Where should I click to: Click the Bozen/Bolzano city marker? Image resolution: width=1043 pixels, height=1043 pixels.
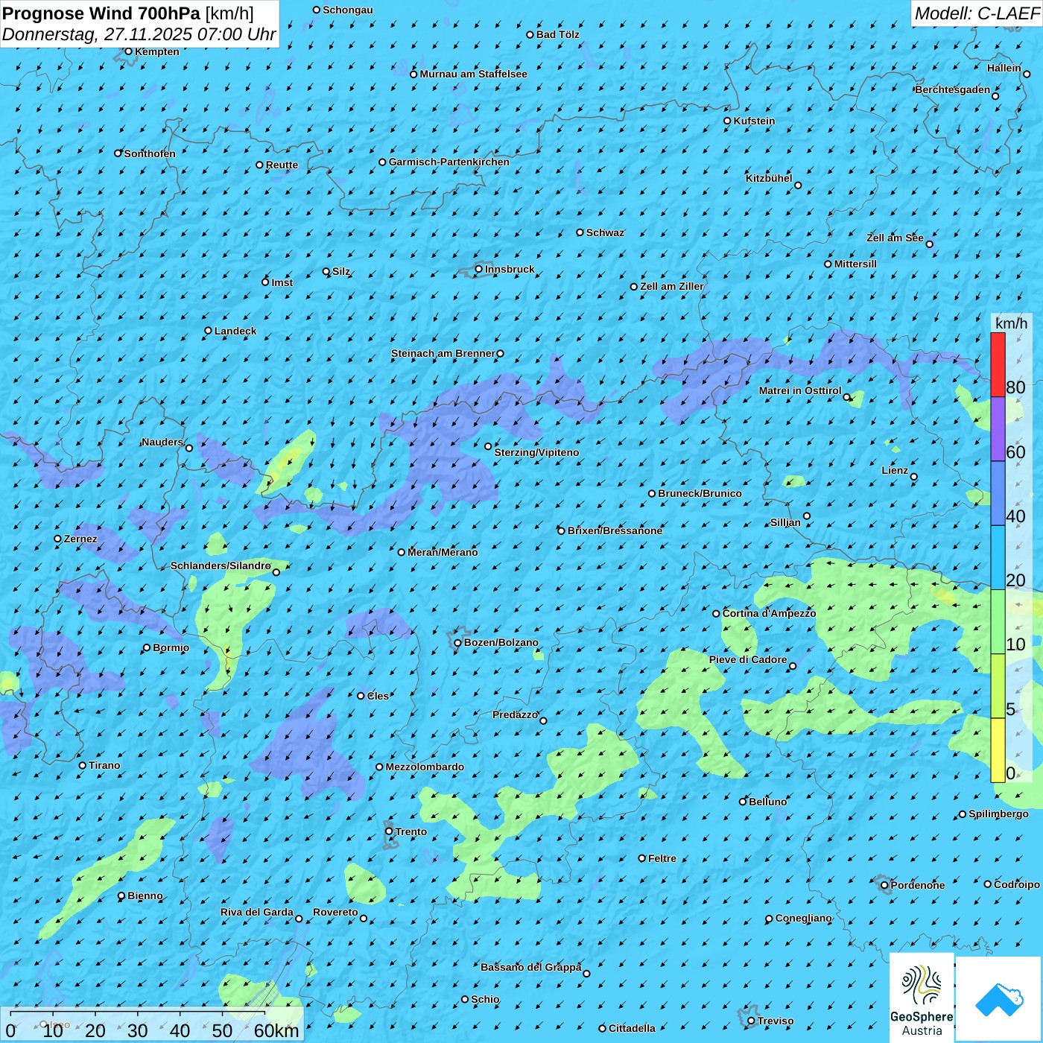(x=458, y=643)
